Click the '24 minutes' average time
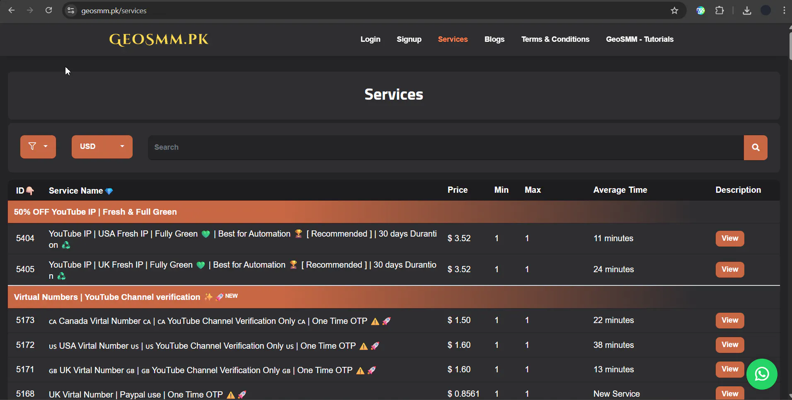Viewport: 792px width, 400px height. [613, 269]
